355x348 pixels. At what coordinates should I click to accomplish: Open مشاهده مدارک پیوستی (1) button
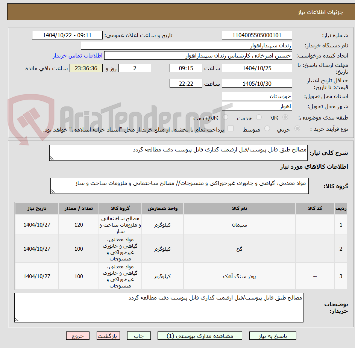200,336
